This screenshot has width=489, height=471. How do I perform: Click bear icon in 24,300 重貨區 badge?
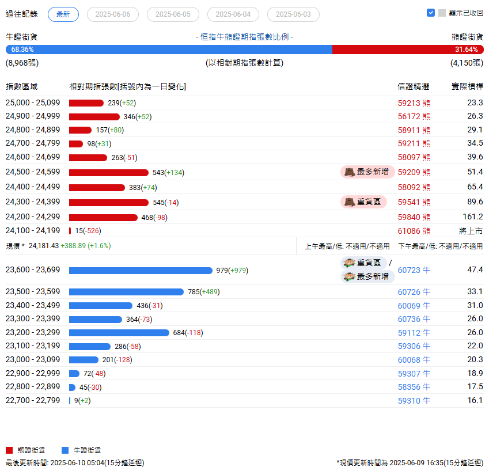(350, 202)
